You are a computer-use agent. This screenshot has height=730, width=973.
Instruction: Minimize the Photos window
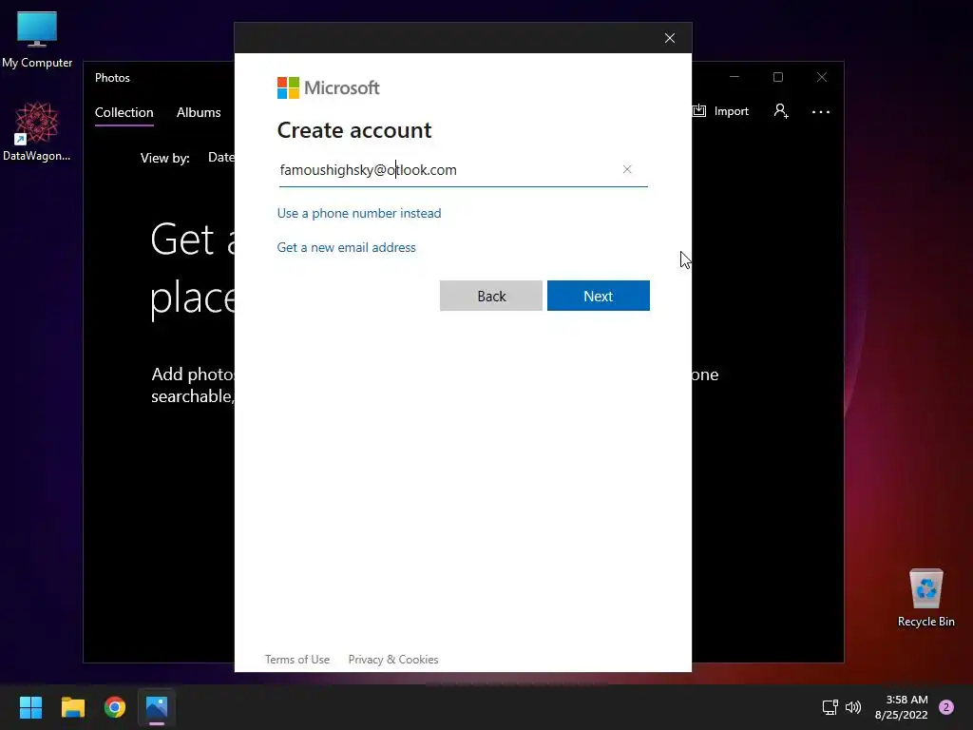coord(735,77)
